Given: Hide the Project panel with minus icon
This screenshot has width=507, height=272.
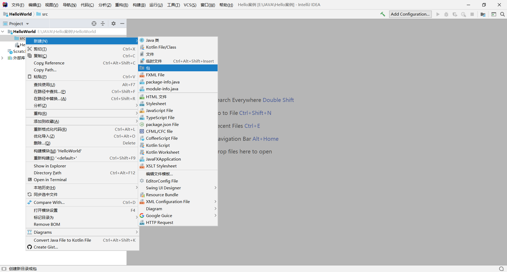Looking at the screenshot, I should coord(122,24).
